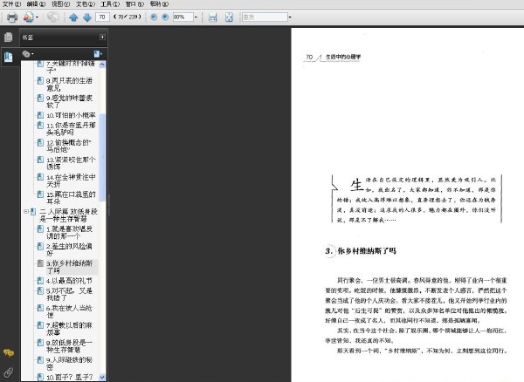The image size is (524, 382).
Task: Select bookmark 9.人际磁铁的秘密
Action: 69,364
